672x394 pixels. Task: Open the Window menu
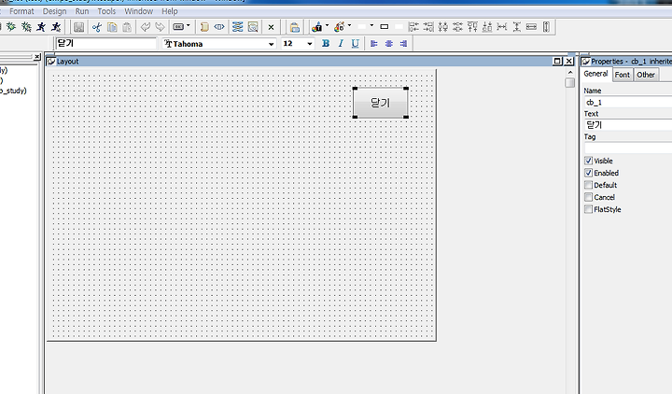coord(138,11)
